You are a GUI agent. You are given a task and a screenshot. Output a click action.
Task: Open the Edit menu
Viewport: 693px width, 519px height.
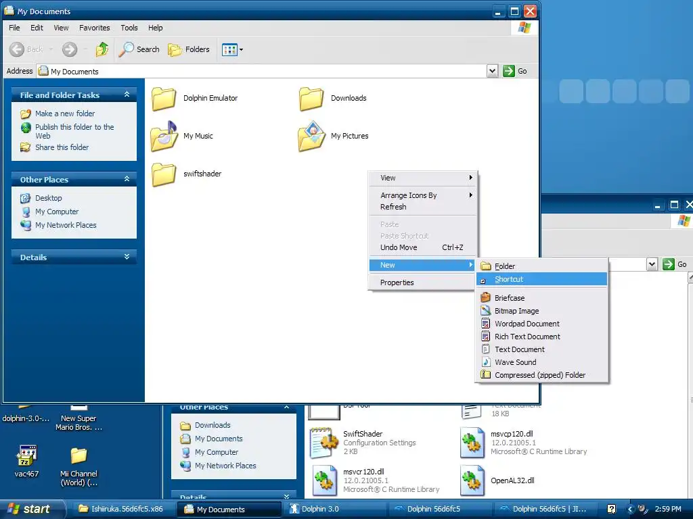click(x=37, y=28)
